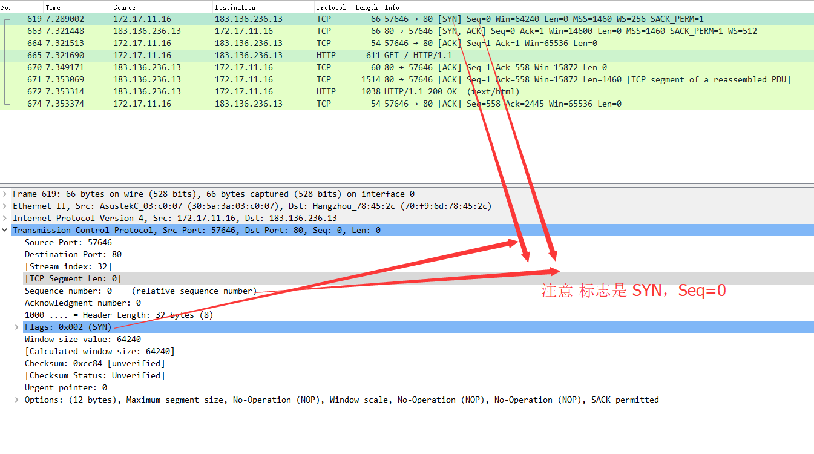814x454 pixels.
Task: Select packet number 670 row
Action: point(407,68)
